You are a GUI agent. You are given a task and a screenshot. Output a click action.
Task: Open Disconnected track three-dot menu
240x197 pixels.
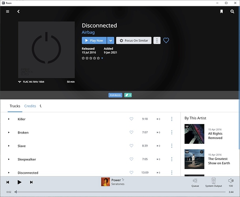[x=172, y=173]
